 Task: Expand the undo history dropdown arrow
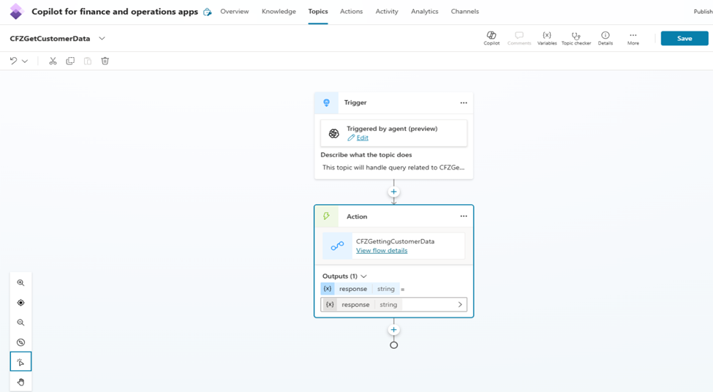pyautogui.click(x=25, y=61)
